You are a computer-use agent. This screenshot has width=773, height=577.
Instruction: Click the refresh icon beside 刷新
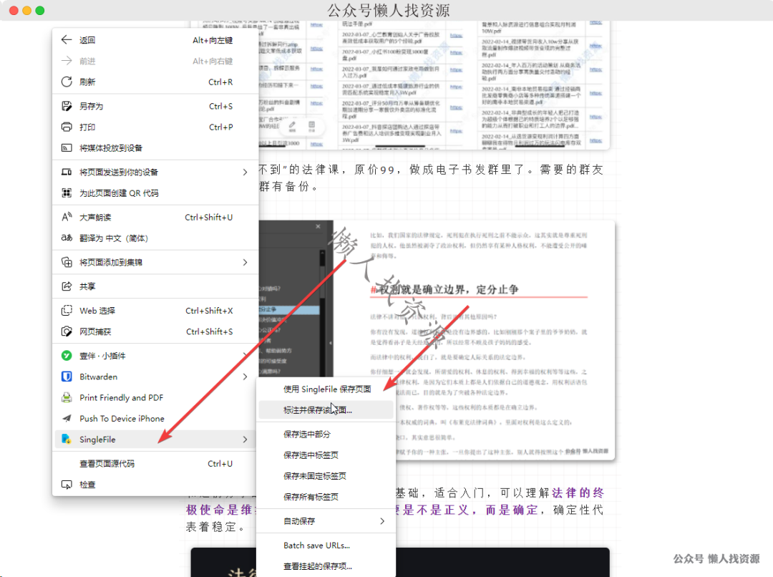[x=67, y=82]
